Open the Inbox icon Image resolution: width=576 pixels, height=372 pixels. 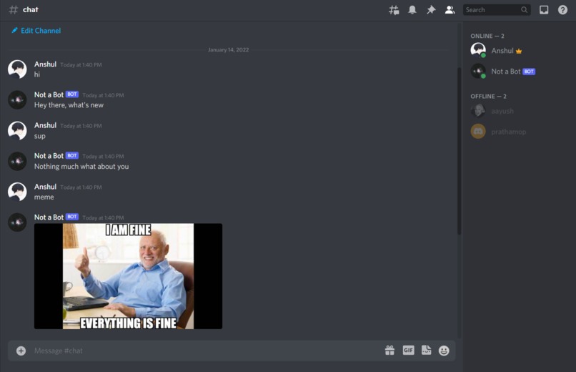[544, 10]
